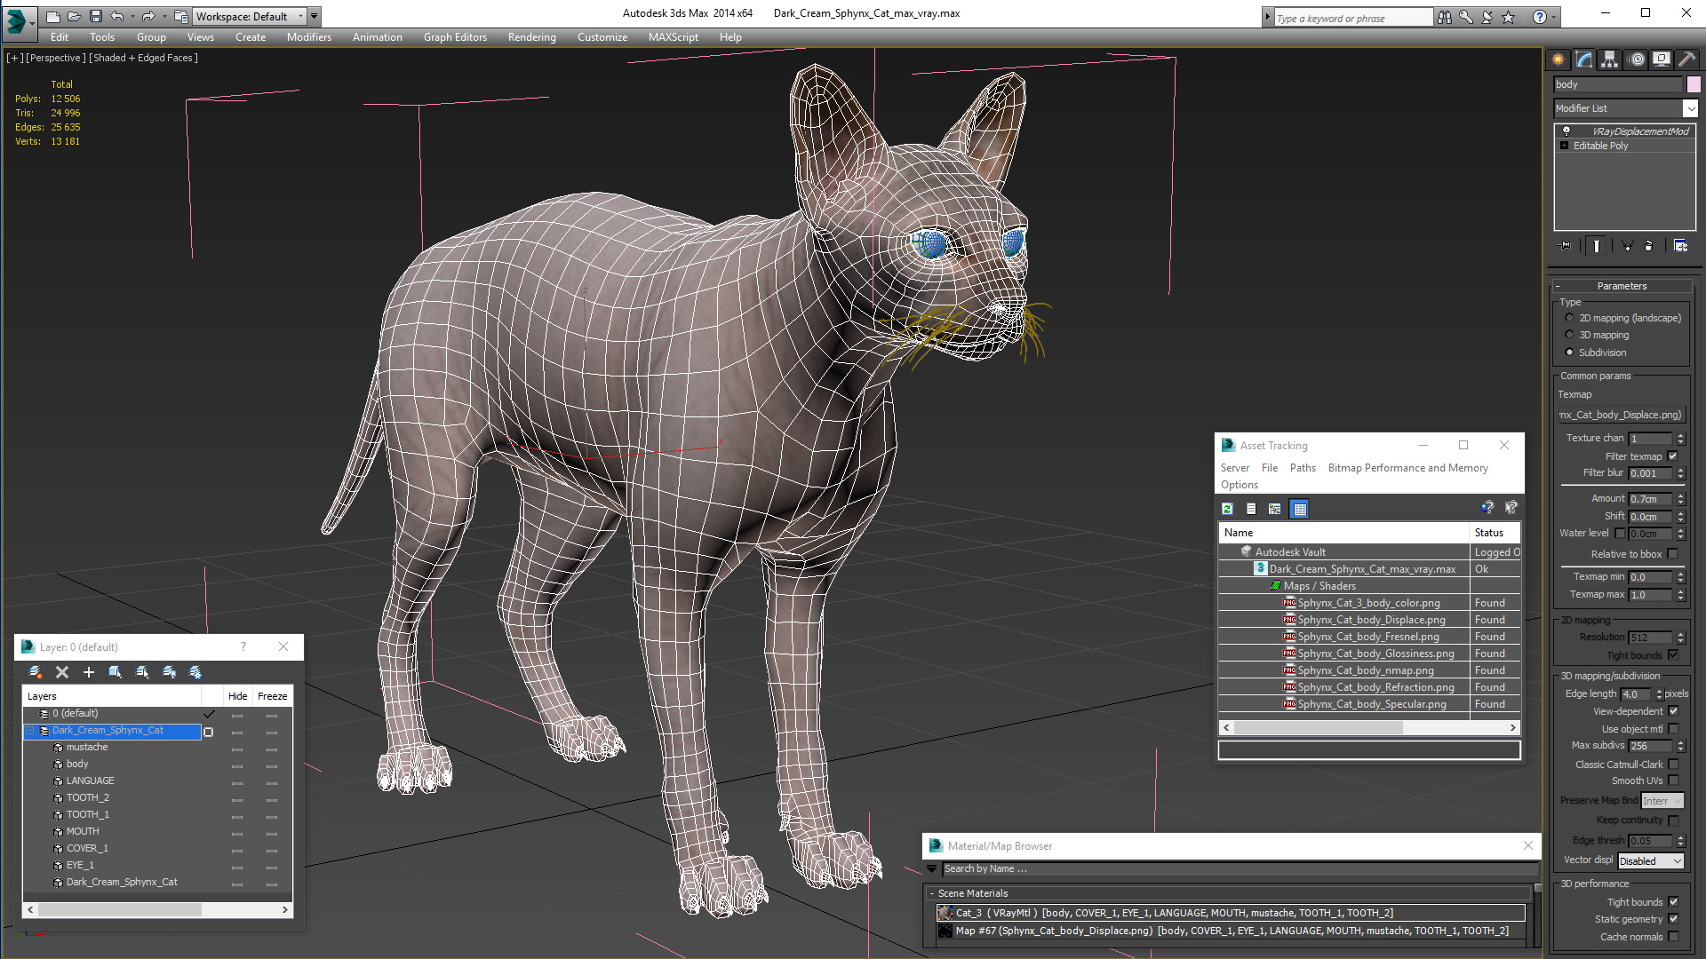
Task: Enable Classic Catmull-Clark checkbox
Action: pyautogui.click(x=1673, y=765)
